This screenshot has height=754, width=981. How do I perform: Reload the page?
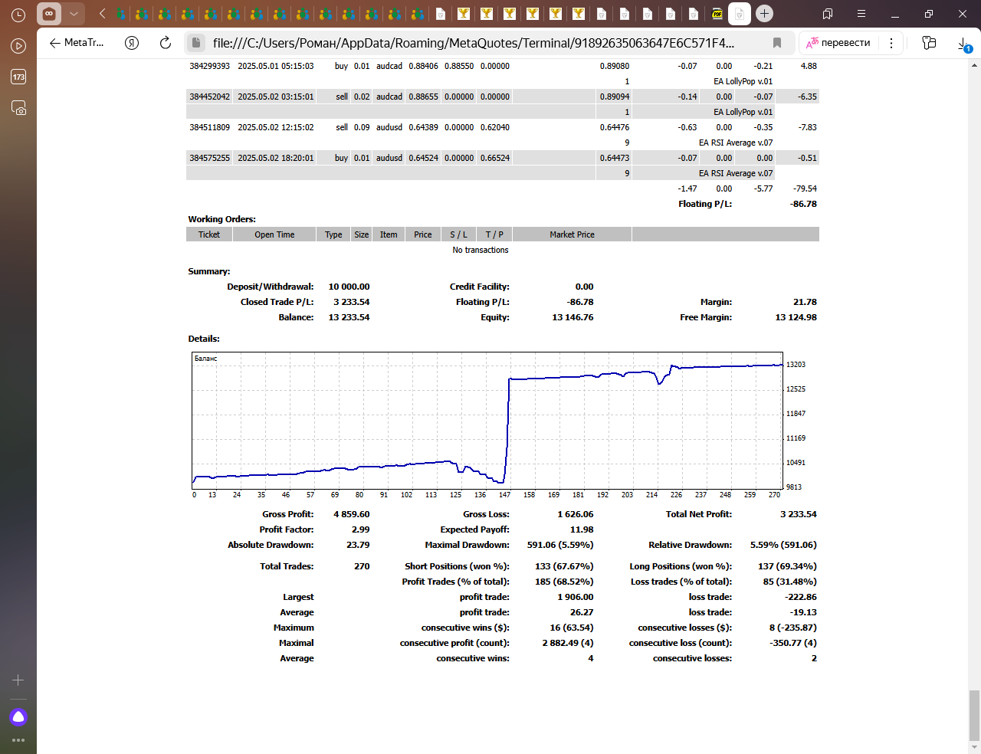point(166,43)
